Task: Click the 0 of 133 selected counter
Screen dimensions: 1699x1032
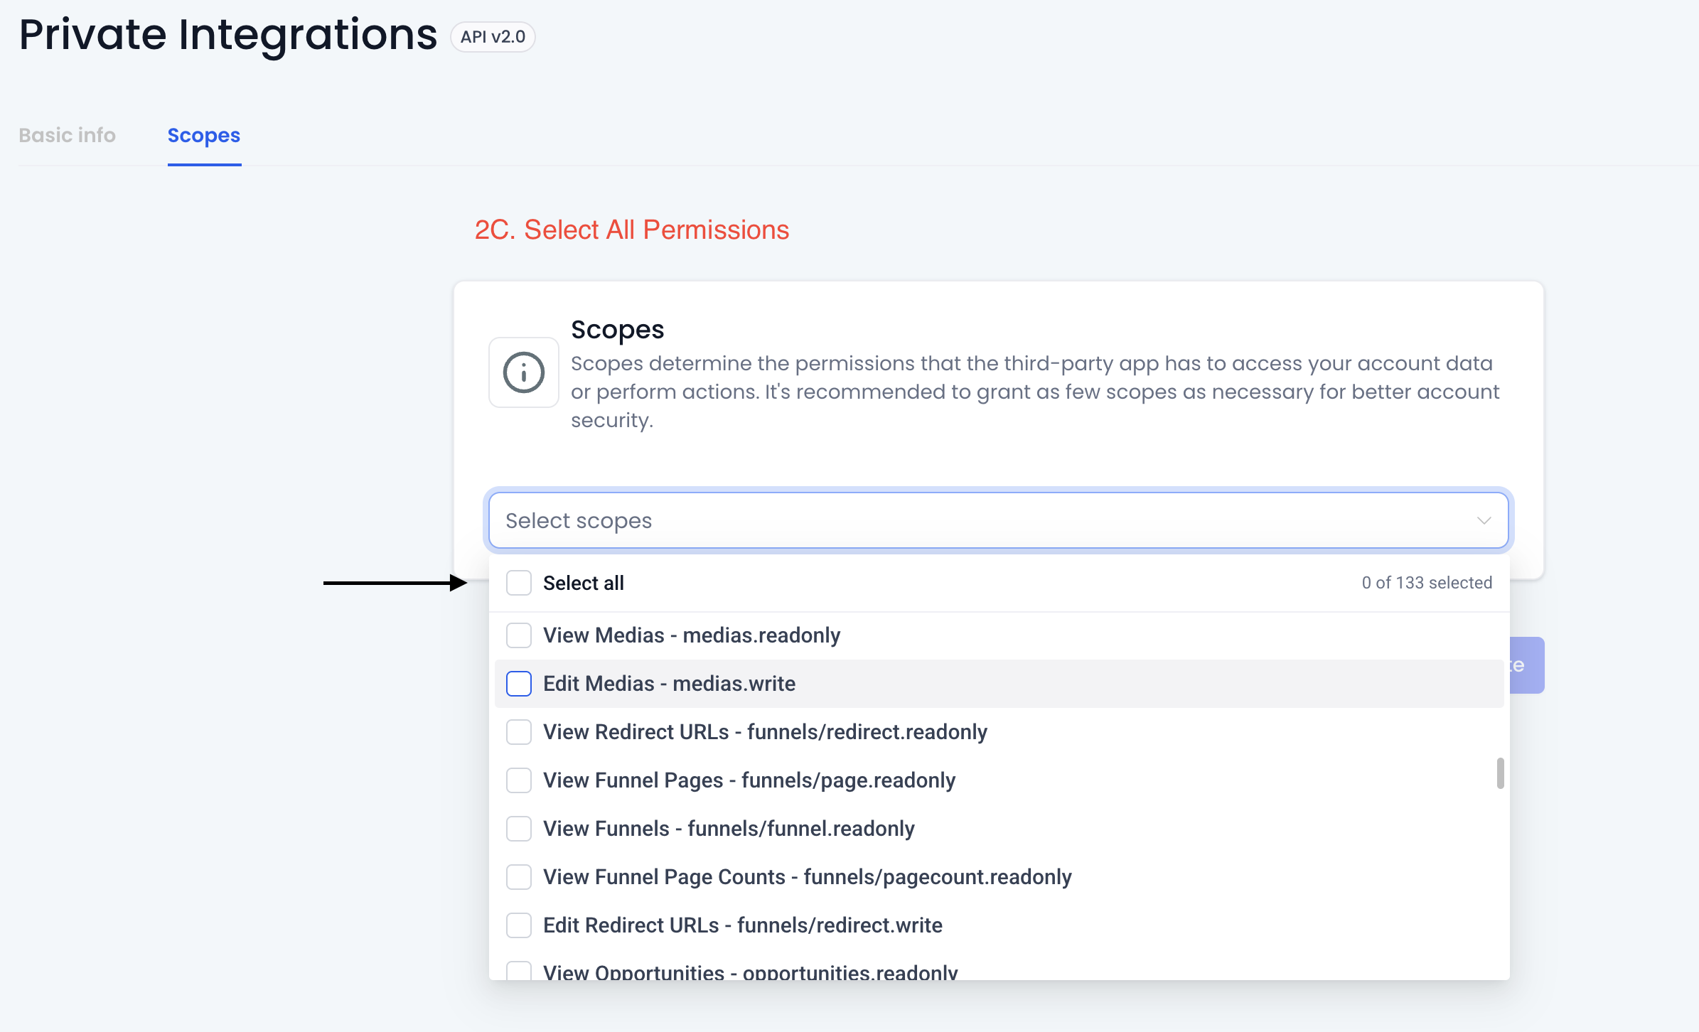Action: click(x=1426, y=582)
